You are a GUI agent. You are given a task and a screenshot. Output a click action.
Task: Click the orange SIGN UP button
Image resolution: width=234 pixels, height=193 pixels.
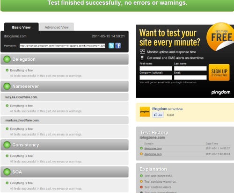pyautogui.click(x=219, y=72)
